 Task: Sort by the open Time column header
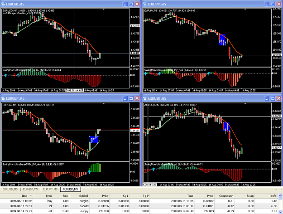pyautogui.click(x=17, y=196)
